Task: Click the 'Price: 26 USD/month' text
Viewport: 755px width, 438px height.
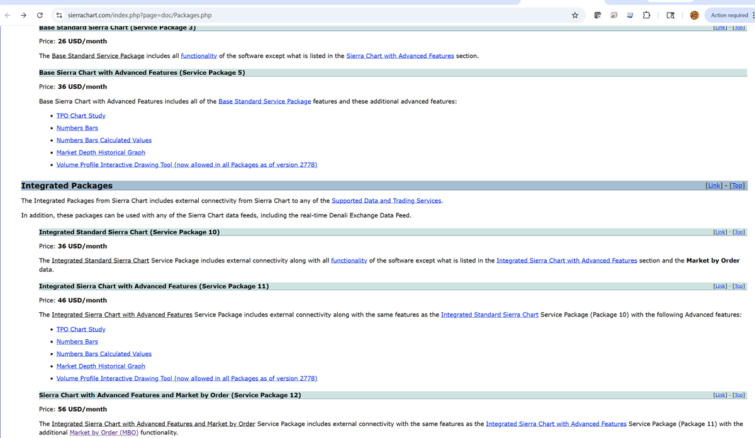Action: (73, 42)
